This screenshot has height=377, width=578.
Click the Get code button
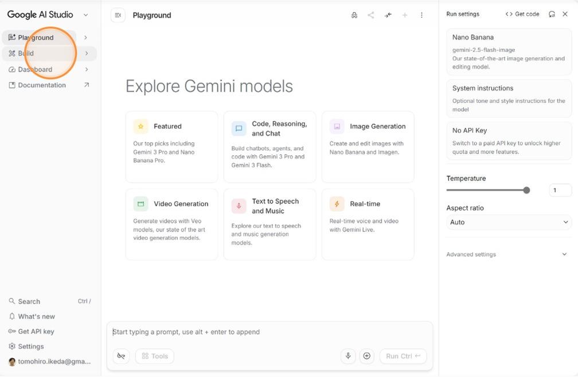click(522, 14)
